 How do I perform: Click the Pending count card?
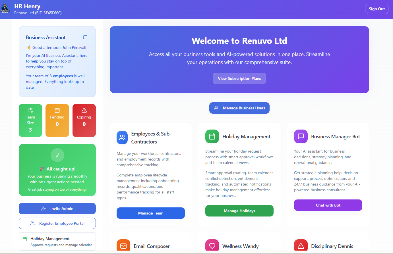[57, 120]
